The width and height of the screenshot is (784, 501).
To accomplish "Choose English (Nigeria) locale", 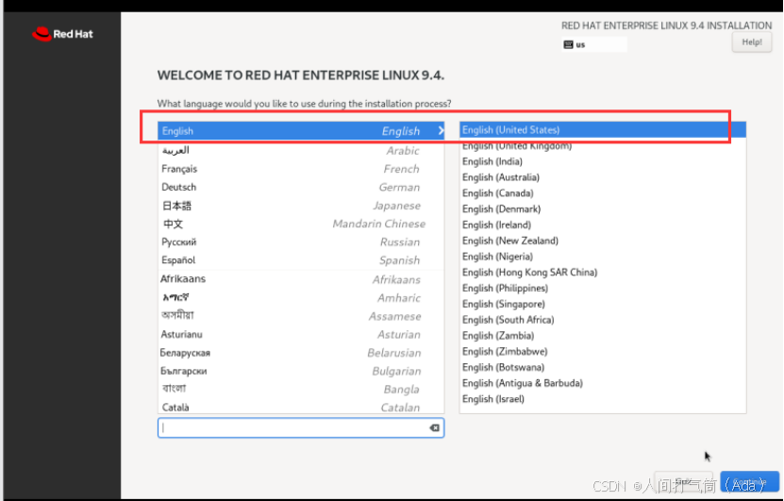I will [603, 257].
